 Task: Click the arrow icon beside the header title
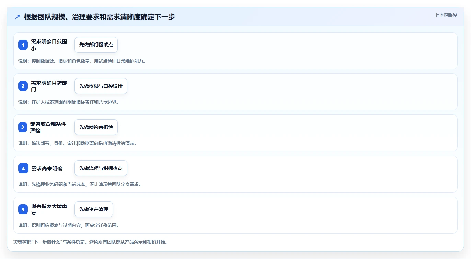[x=18, y=17]
